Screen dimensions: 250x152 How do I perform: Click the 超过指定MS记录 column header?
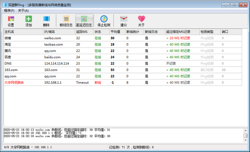[x=182, y=32]
